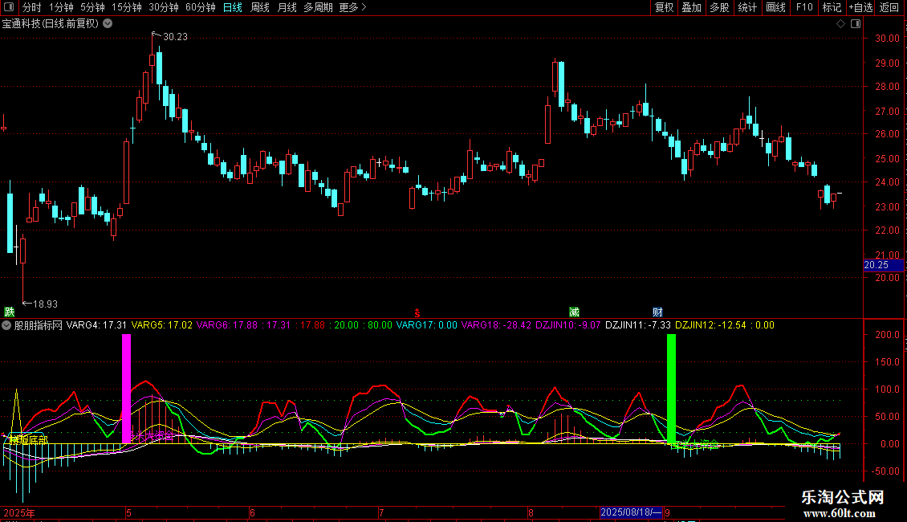Click the 减 event marker icon
The height and width of the screenshot is (522, 907).
[x=574, y=312]
